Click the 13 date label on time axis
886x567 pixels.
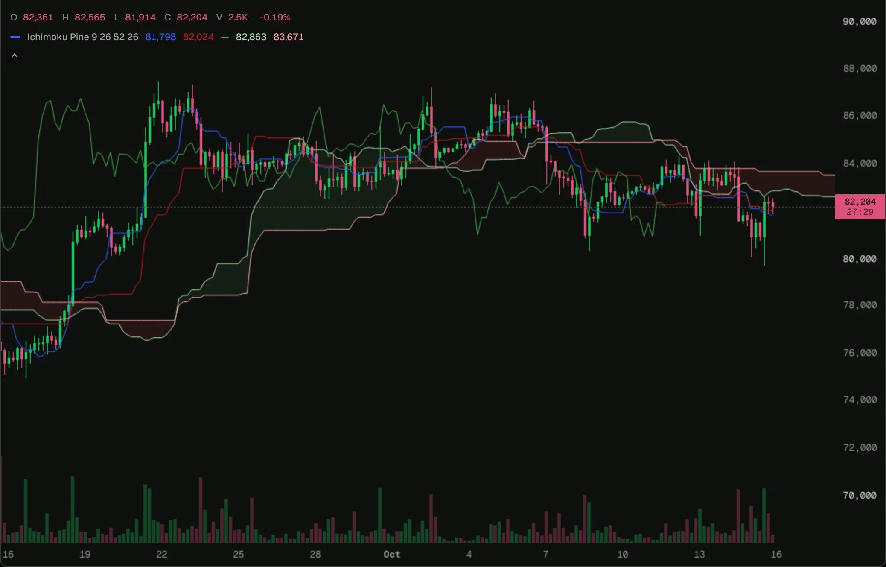point(699,555)
